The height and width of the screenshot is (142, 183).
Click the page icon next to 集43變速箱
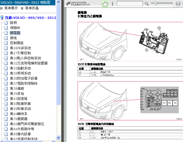(6, 99)
